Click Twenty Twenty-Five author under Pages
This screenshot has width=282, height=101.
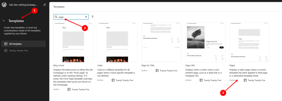(x=256, y=80)
